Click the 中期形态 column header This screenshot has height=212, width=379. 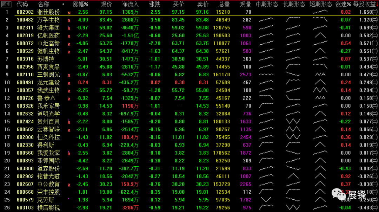click(x=267, y=4)
